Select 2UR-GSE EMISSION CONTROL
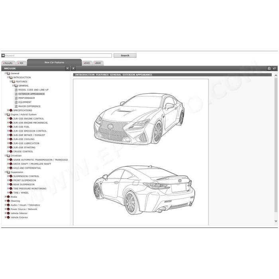The width and height of the screenshot is (279, 279). point(30,131)
